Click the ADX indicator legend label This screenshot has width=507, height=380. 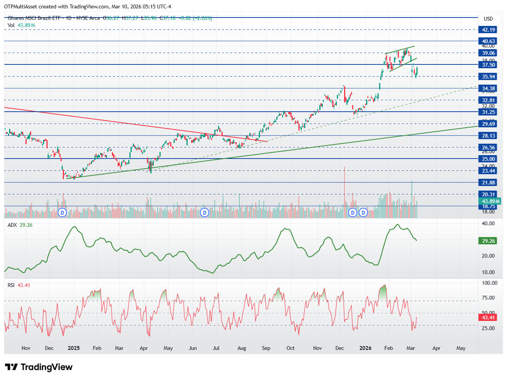[12, 225]
